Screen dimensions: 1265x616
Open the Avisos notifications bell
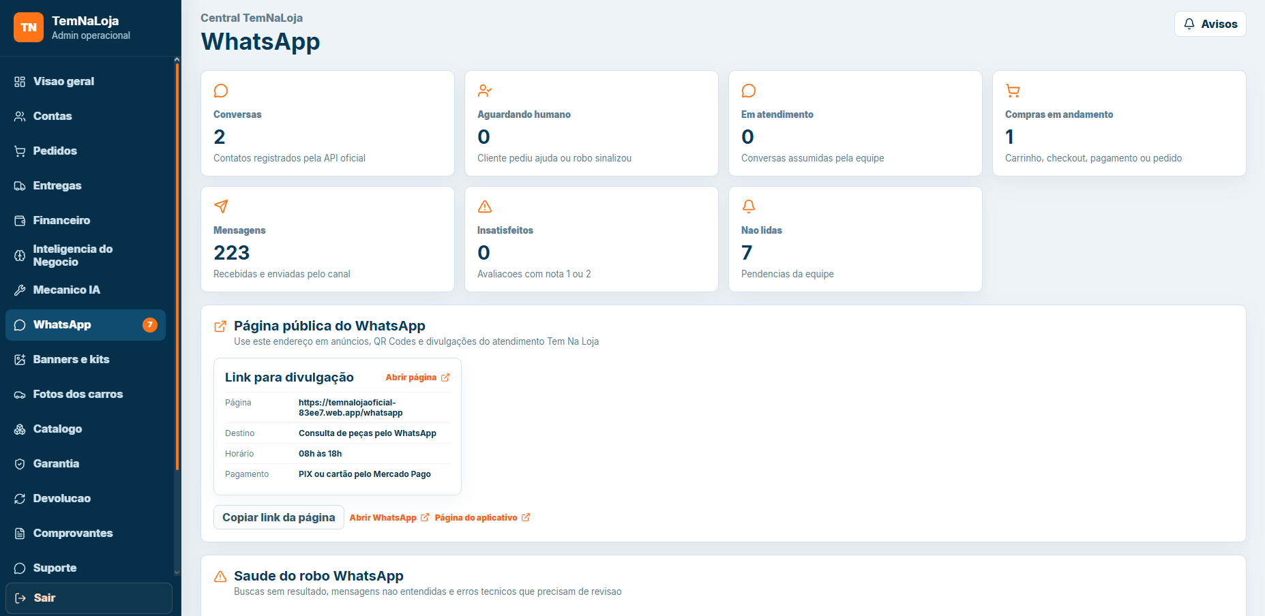(1210, 24)
